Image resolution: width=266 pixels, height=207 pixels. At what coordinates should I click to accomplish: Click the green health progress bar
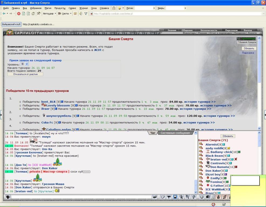(248, 39)
